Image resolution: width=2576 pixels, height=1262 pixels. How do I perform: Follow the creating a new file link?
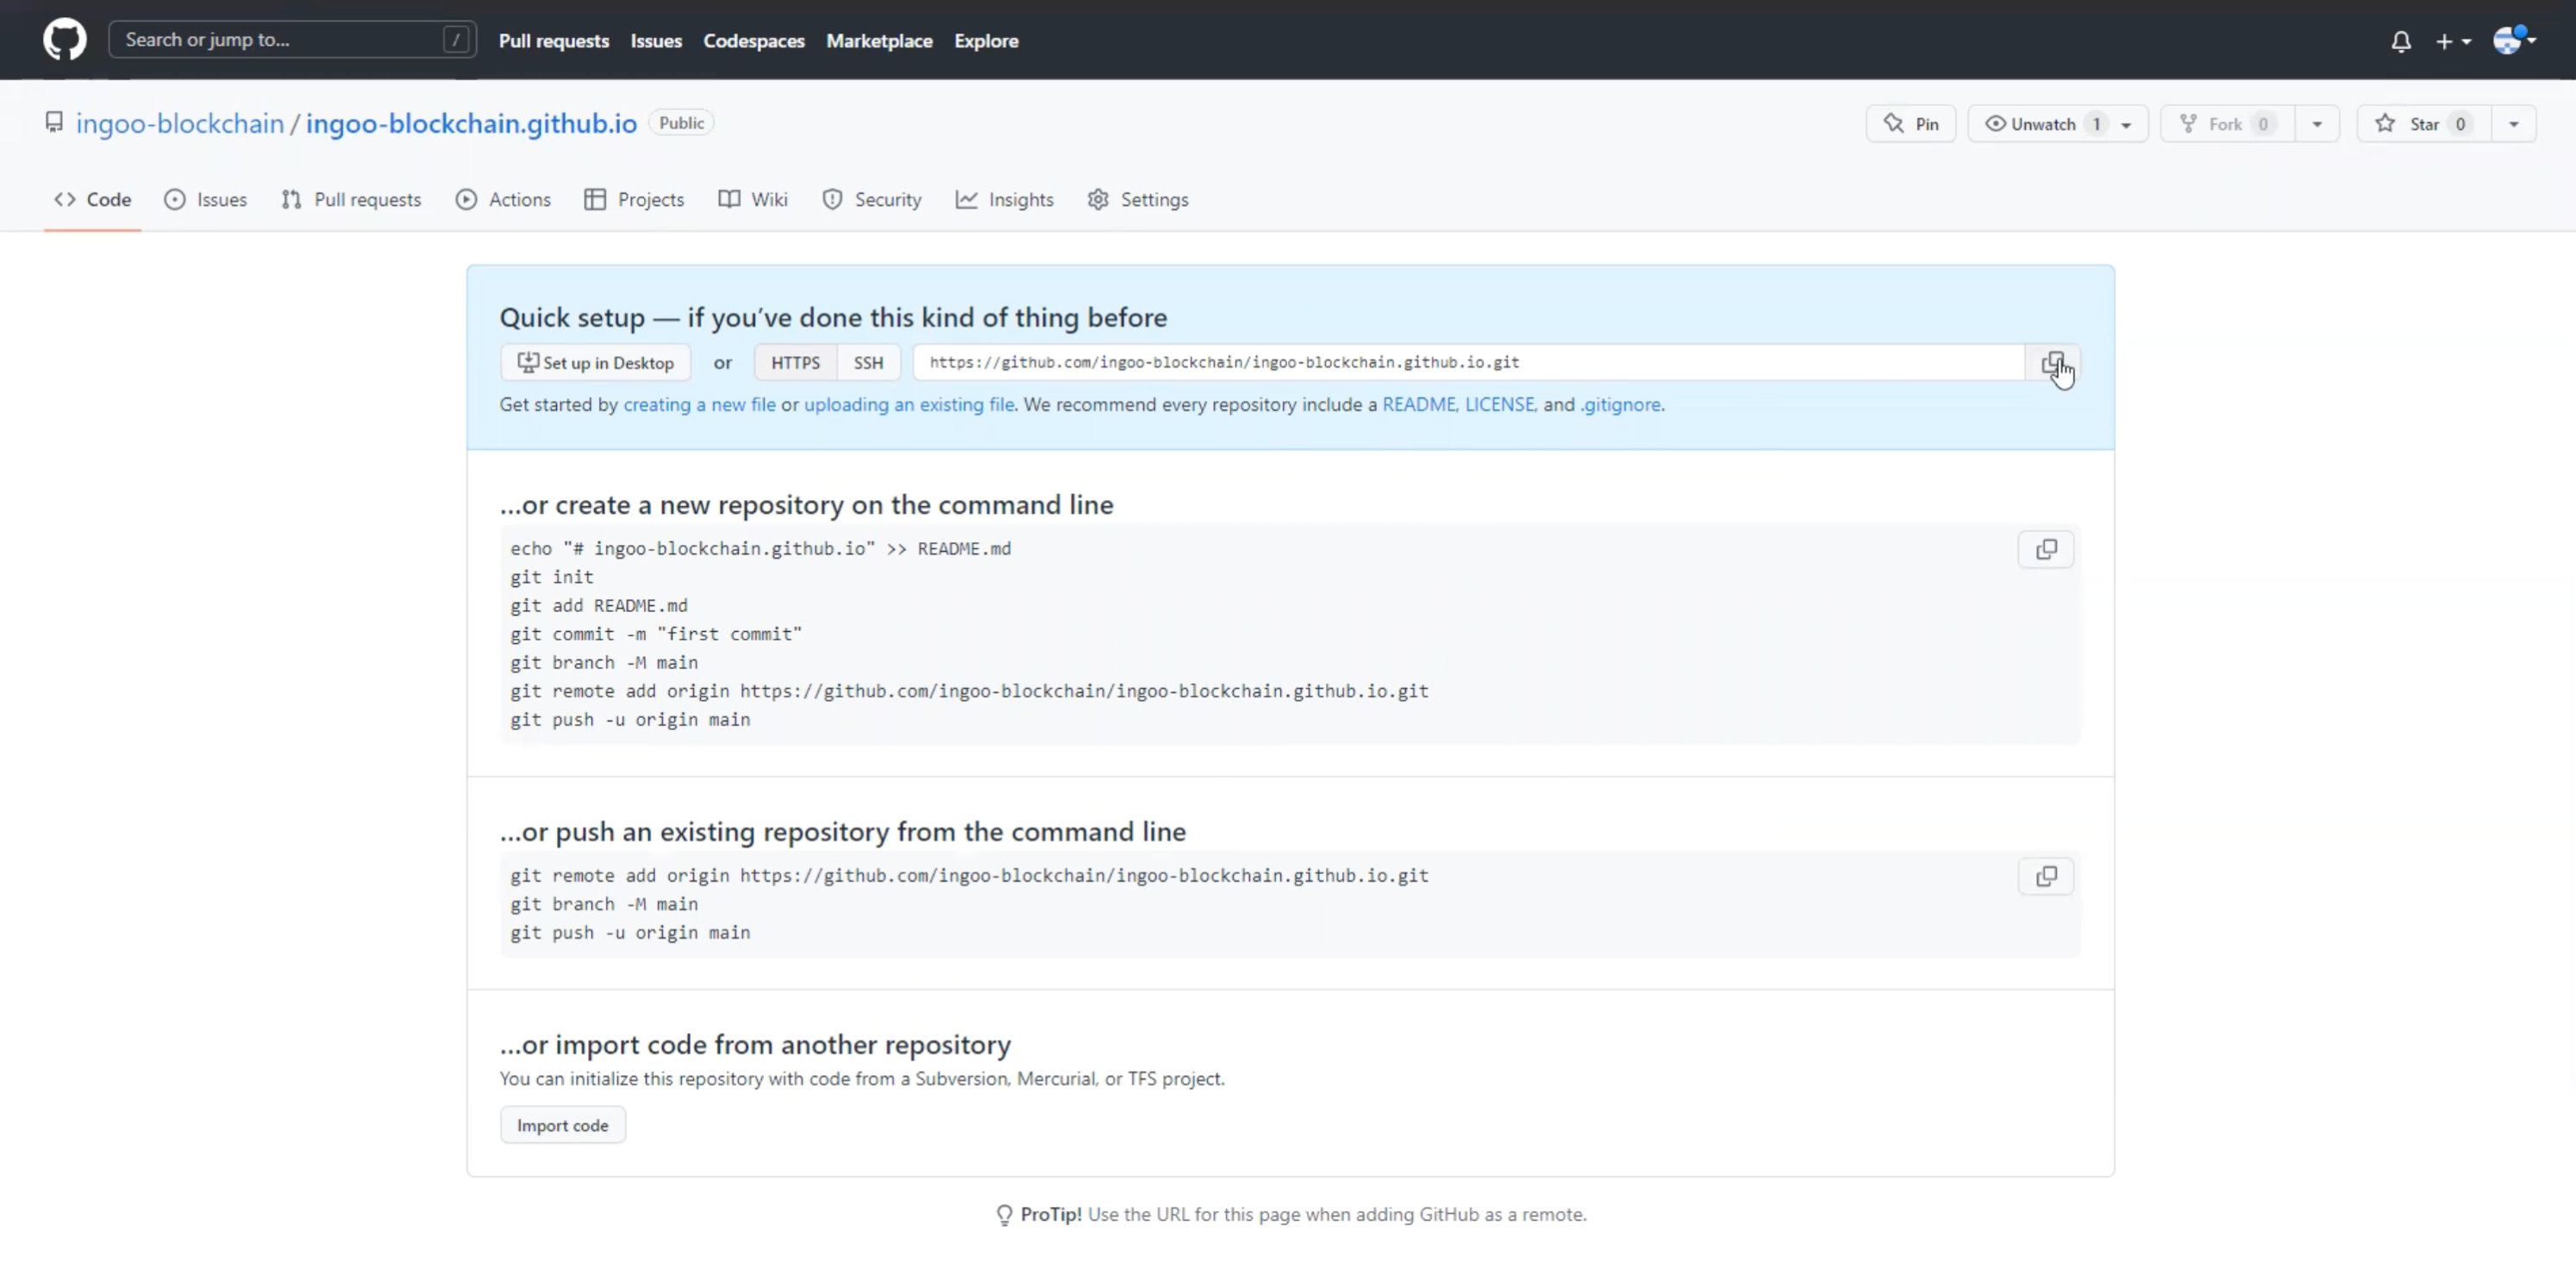[x=699, y=404]
